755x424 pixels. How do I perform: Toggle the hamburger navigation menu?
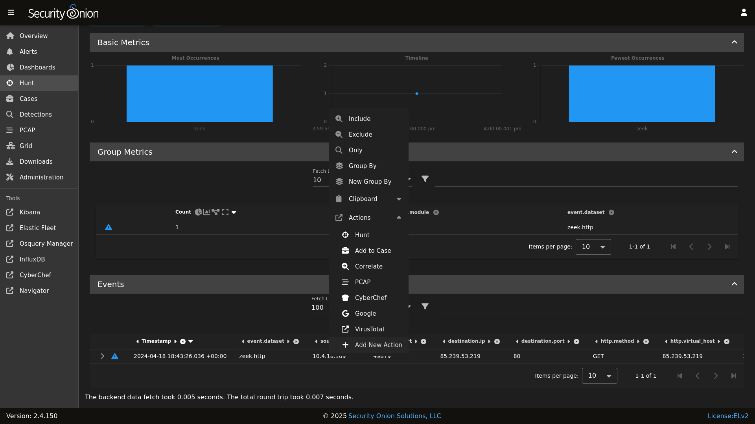(x=11, y=13)
